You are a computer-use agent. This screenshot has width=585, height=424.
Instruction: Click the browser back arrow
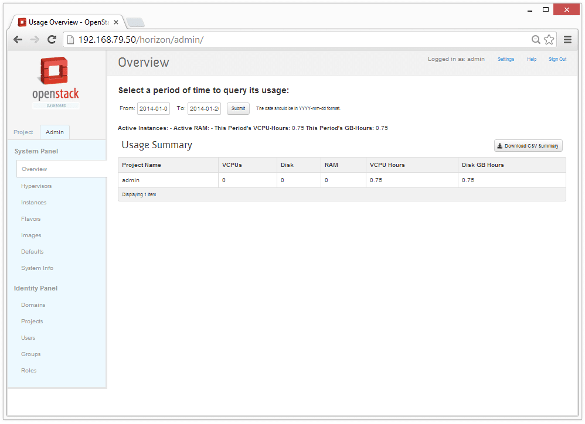coord(18,40)
